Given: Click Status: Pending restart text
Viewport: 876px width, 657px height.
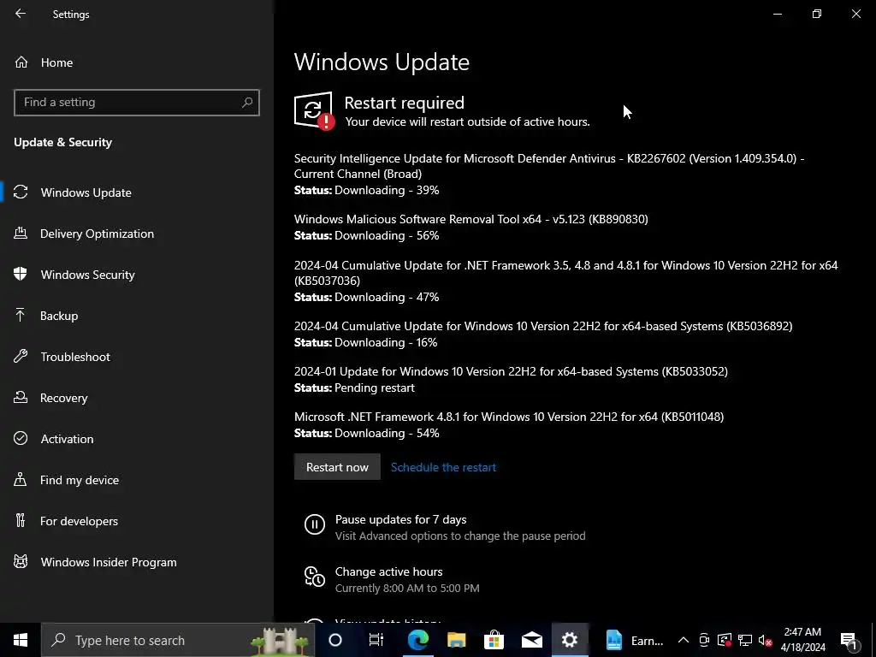Looking at the screenshot, I should [x=354, y=388].
